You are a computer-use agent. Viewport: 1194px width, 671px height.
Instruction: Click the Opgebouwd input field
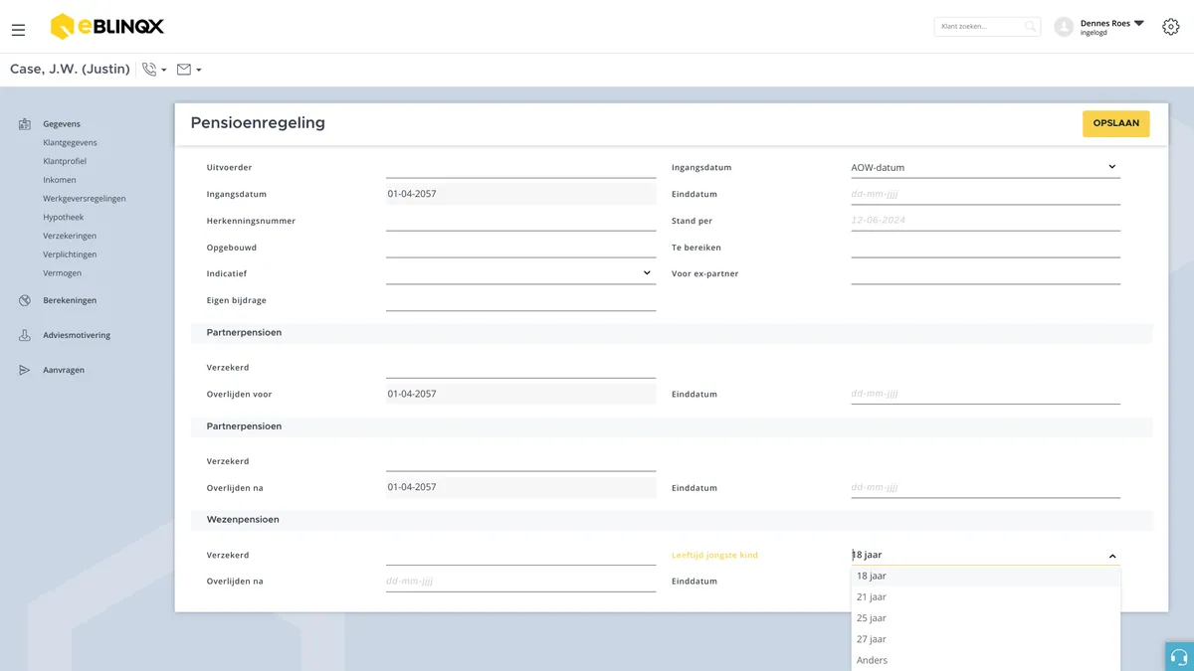520,247
